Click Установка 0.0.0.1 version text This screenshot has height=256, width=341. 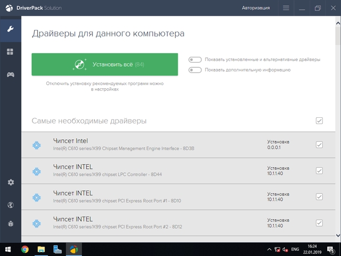[278, 145]
